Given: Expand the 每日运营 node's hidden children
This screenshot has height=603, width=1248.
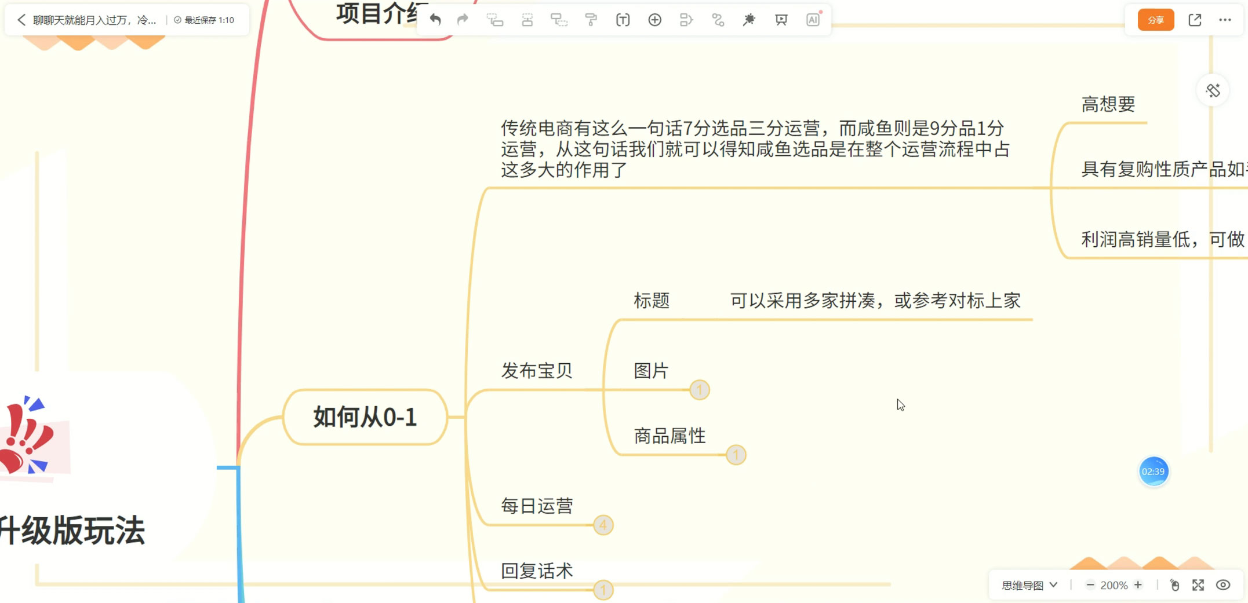Looking at the screenshot, I should click(603, 525).
